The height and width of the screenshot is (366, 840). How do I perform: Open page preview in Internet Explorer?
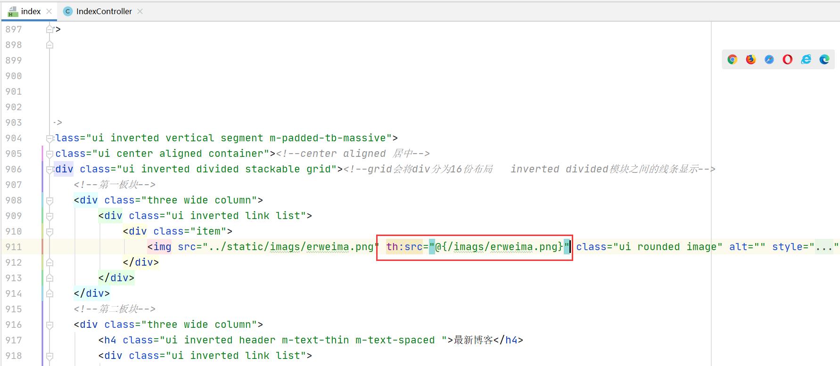coord(806,59)
